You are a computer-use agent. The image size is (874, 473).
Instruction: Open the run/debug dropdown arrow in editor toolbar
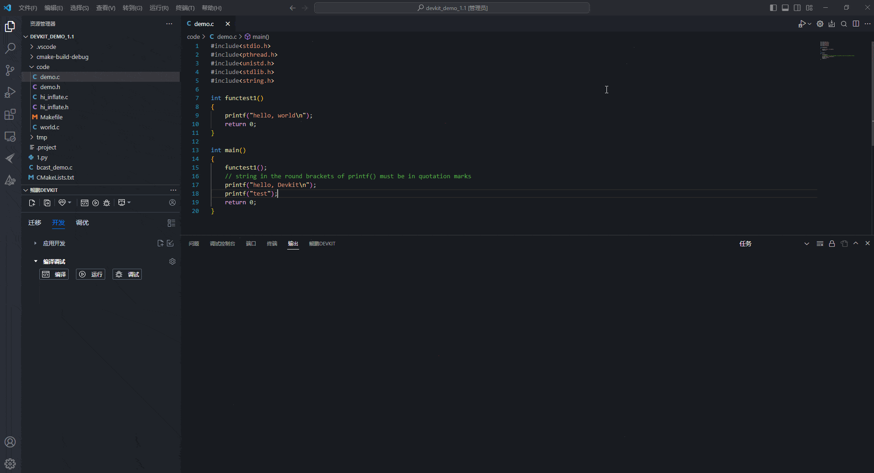[x=810, y=24]
